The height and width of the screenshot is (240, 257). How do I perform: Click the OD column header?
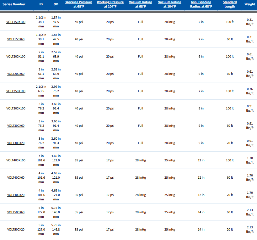56,4
